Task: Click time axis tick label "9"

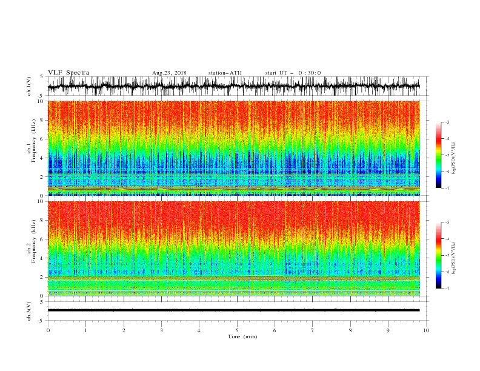Action: (x=388, y=330)
